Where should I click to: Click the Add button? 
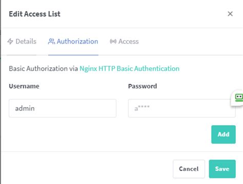[224, 134]
